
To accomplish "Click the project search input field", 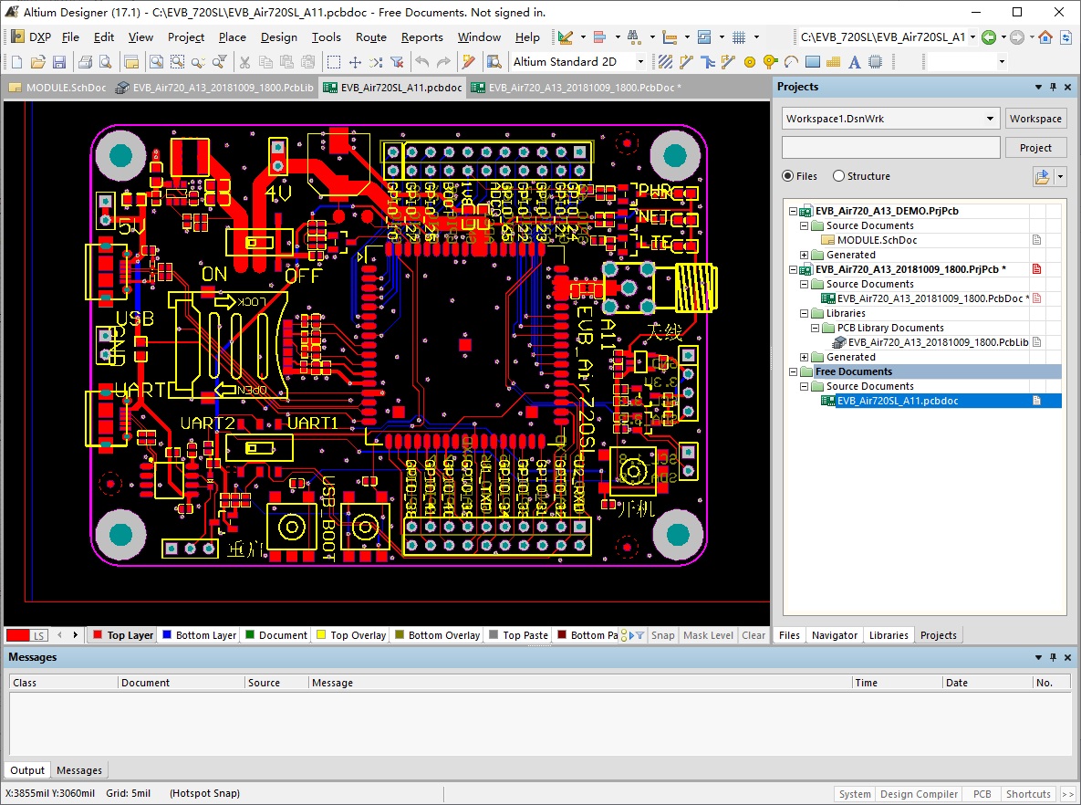I will pyautogui.click(x=890, y=148).
